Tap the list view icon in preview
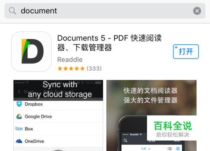This screenshot has height=151, width=210. tap(170, 149)
